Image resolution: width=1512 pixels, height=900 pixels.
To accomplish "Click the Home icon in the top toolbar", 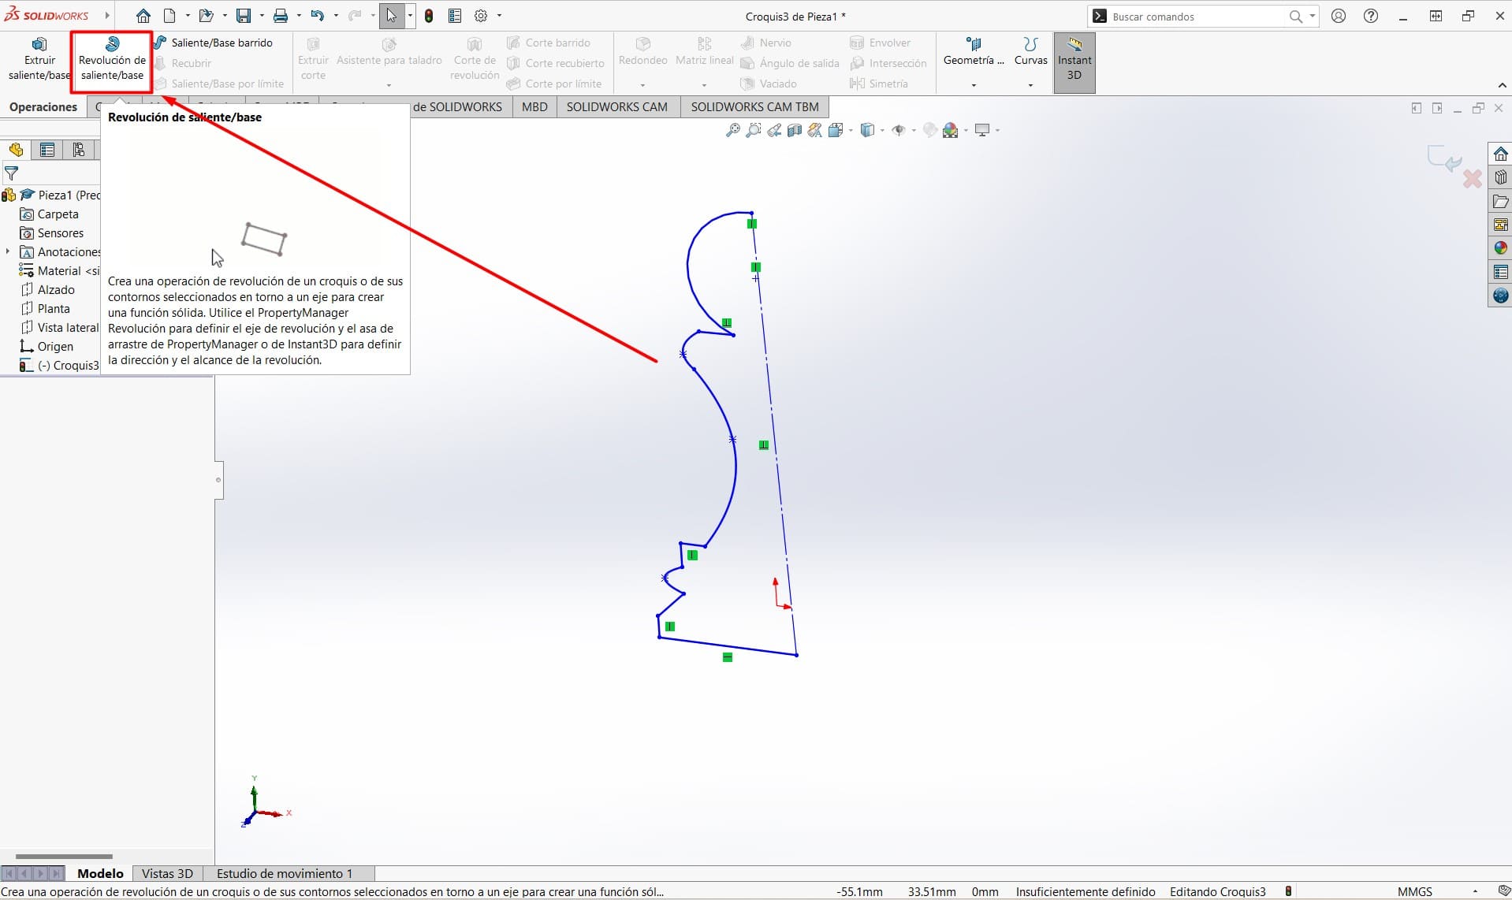I will coord(143,16).
